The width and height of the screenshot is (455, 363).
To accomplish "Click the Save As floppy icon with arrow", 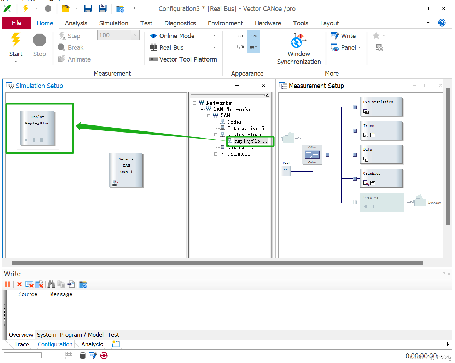I will point(103,8).
